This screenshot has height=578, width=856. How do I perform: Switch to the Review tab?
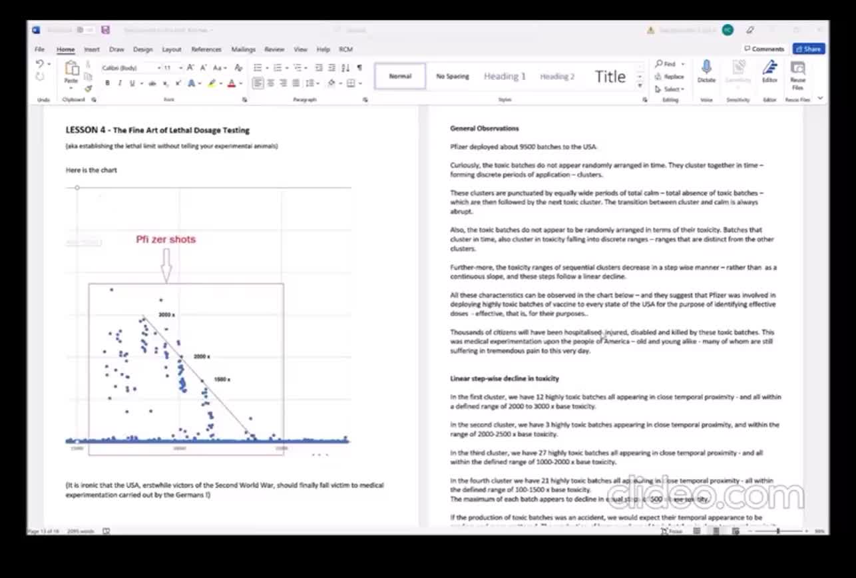tap(274, 49)
